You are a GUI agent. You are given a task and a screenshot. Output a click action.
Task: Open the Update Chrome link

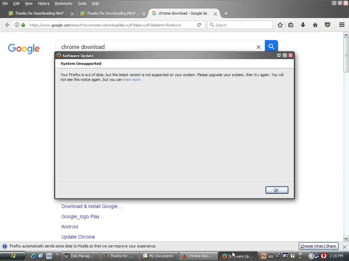click(78, 237)
